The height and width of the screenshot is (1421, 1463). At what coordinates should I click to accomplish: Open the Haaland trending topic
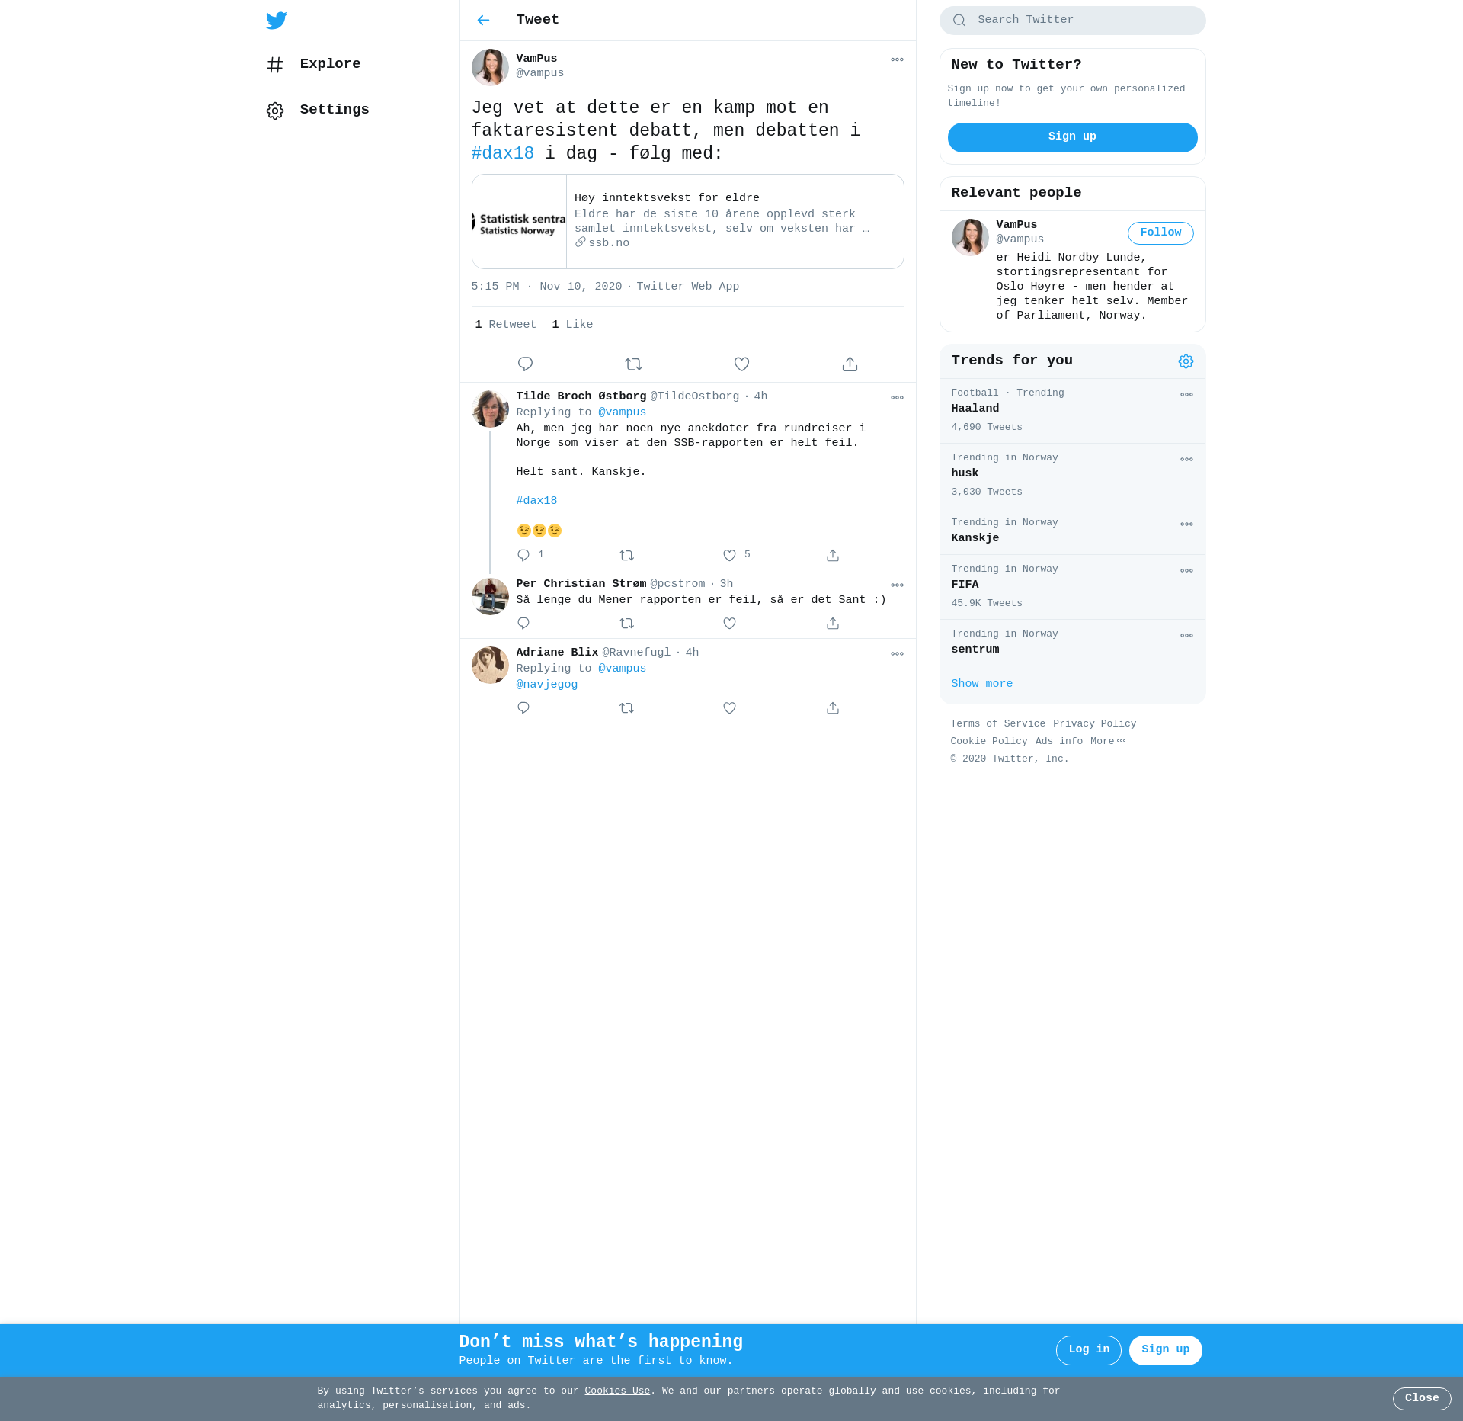tap(1072, 411)
